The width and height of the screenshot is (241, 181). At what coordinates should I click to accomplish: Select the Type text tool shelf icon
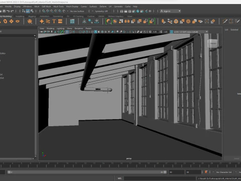pos(54,21)
